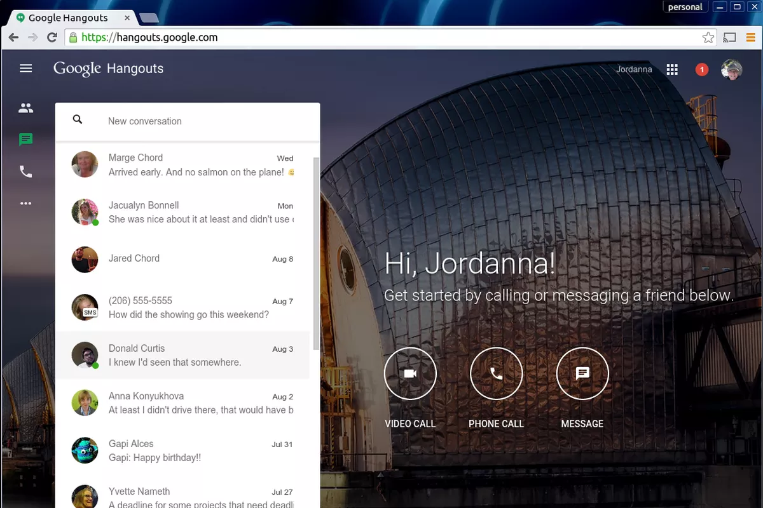Open the account profile picture menu

[x=732, y=70]
